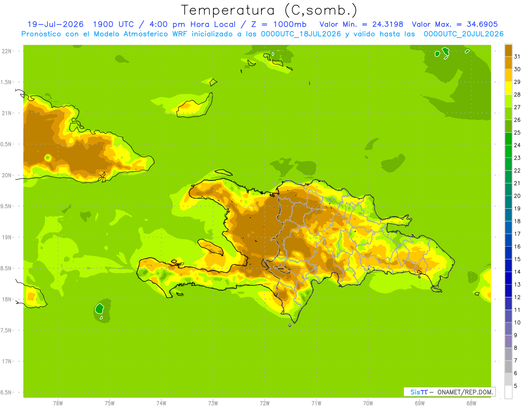Click the "Valor Max. = 34.6905" text
Viewport: 529px width, 409px height.
tap(455, 24)
